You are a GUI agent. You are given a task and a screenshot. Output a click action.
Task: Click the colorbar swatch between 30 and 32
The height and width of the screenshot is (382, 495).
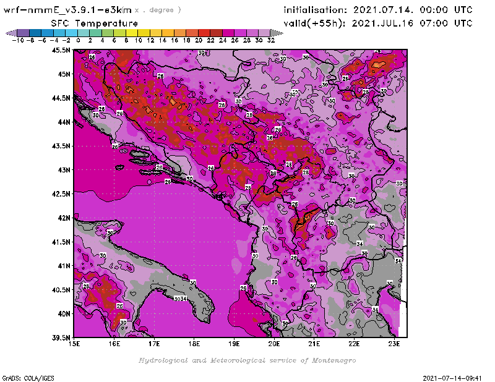[x=264, y=33]
